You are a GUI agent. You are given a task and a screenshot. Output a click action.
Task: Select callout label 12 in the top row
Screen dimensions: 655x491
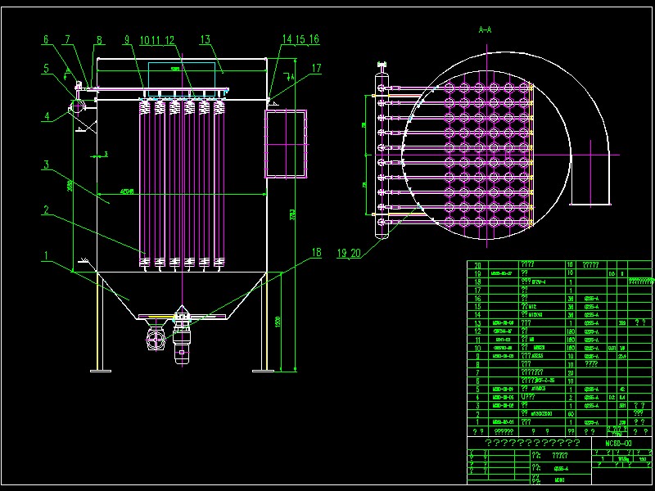coord(169,40)
